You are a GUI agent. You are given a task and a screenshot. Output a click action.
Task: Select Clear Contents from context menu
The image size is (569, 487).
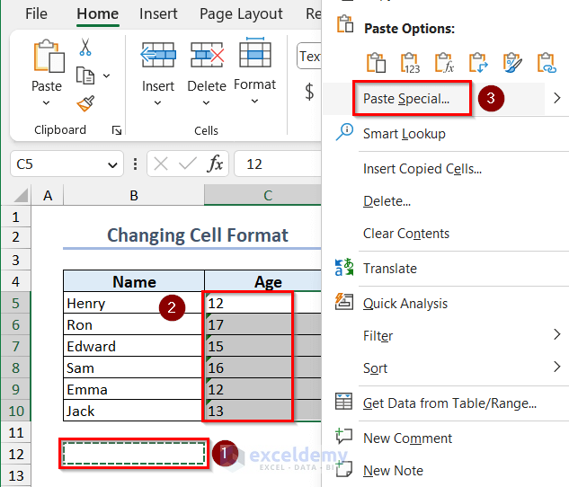tap(406, 234)
